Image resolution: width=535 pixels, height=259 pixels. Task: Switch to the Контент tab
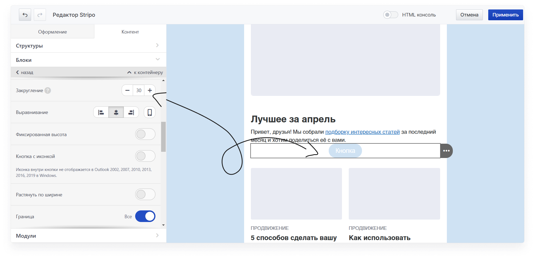point(130,32)
